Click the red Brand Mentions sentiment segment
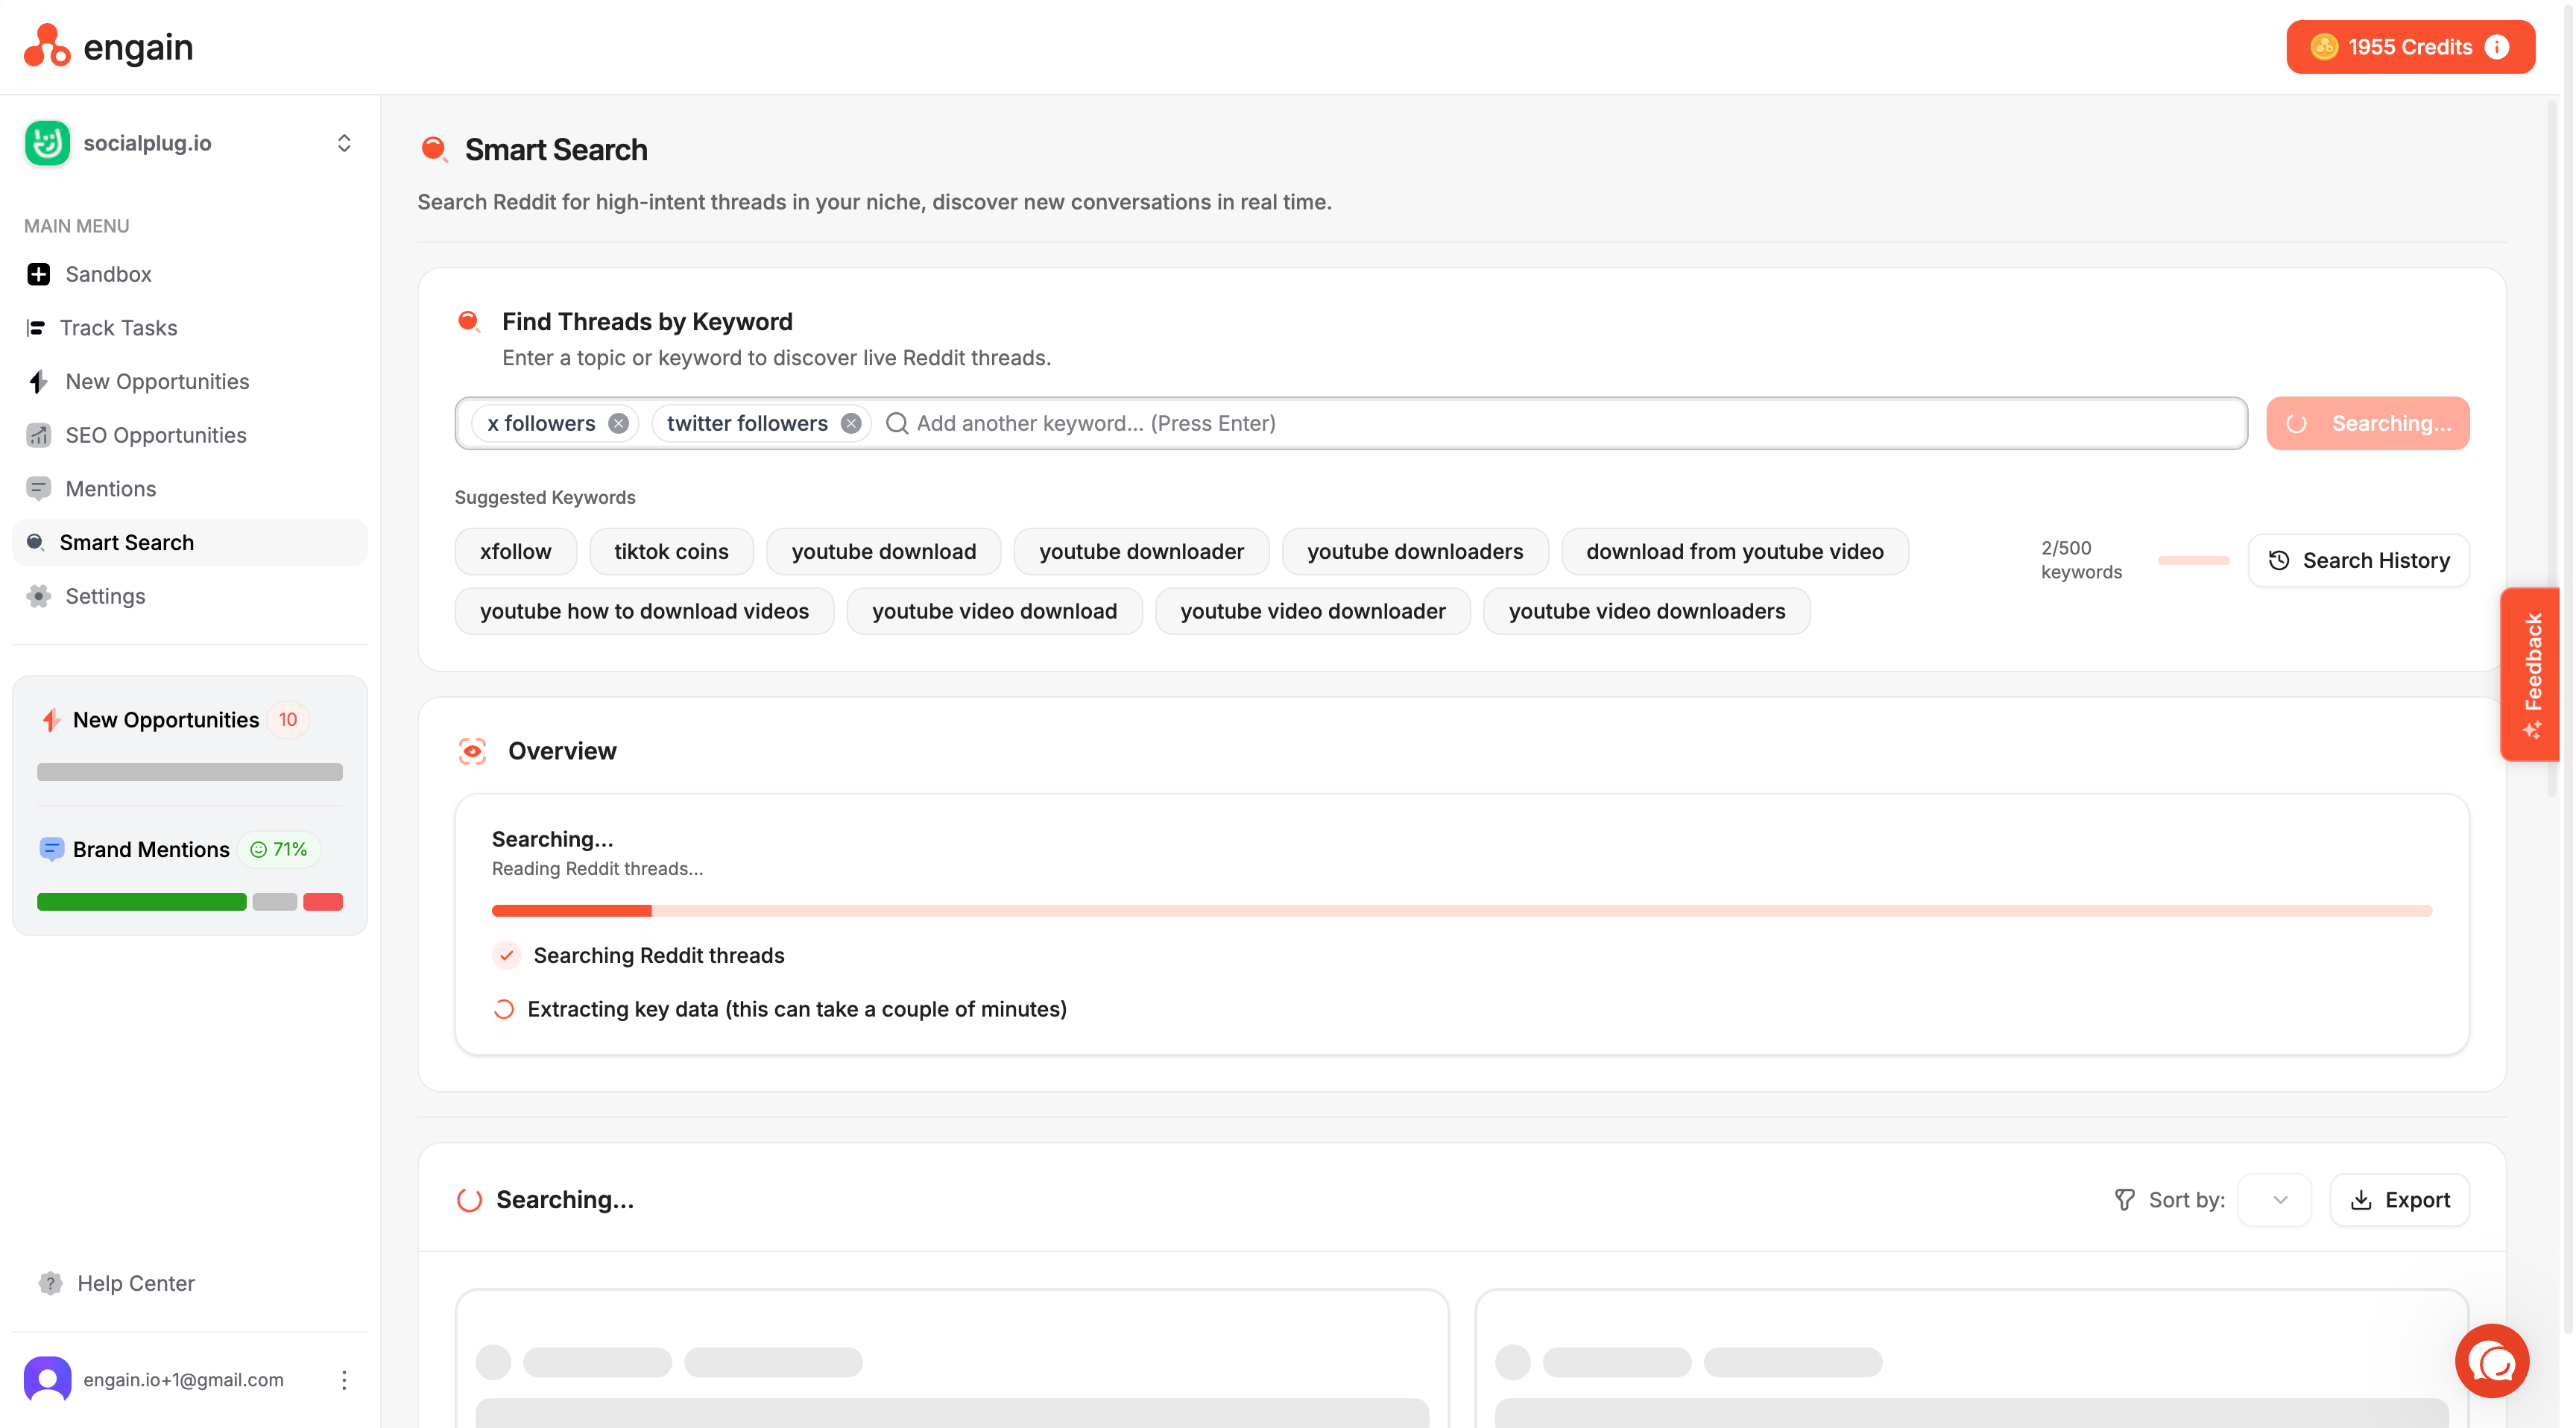The width and height of the screenshot is (2576, 1428). (323, 902)
